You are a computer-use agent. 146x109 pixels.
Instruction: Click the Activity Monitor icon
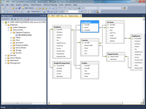point(79,8)
